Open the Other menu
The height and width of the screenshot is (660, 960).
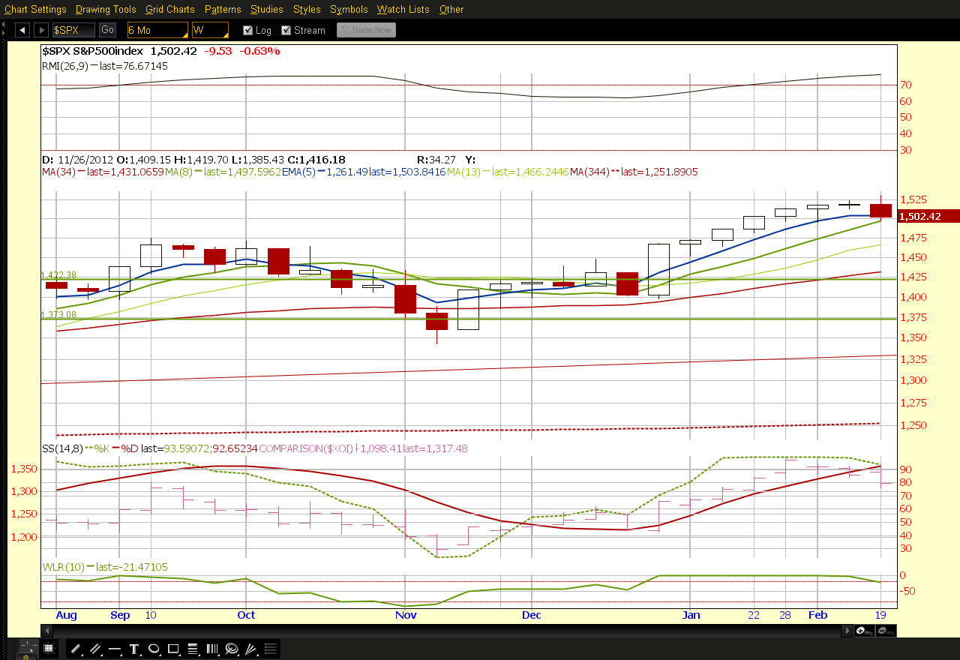[x=451, y=9]
